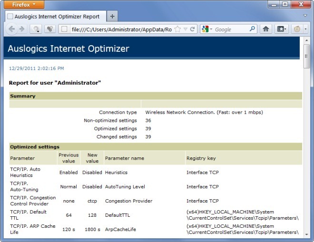Select the Auslogics Internet Optimizer Report tab
The height and width of the screenshot is (242, 314).
(56, 17)
